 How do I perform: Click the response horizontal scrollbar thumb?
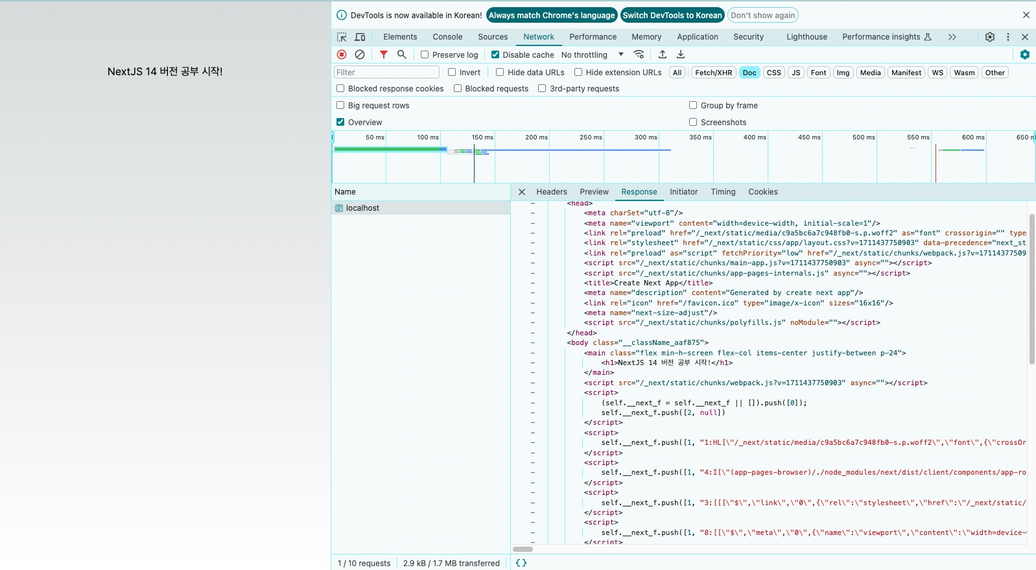[x=523, y=549]
